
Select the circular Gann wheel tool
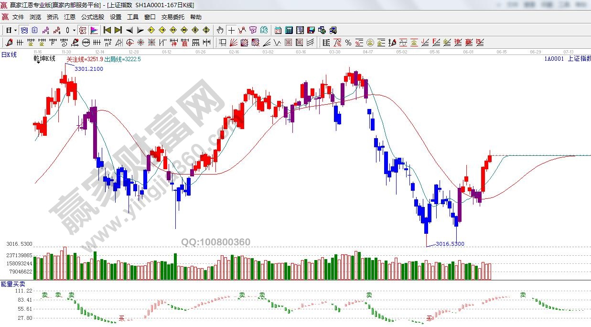coord(86,43)
